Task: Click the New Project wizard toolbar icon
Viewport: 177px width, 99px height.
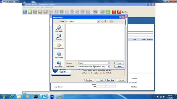Action: point(25,12)
